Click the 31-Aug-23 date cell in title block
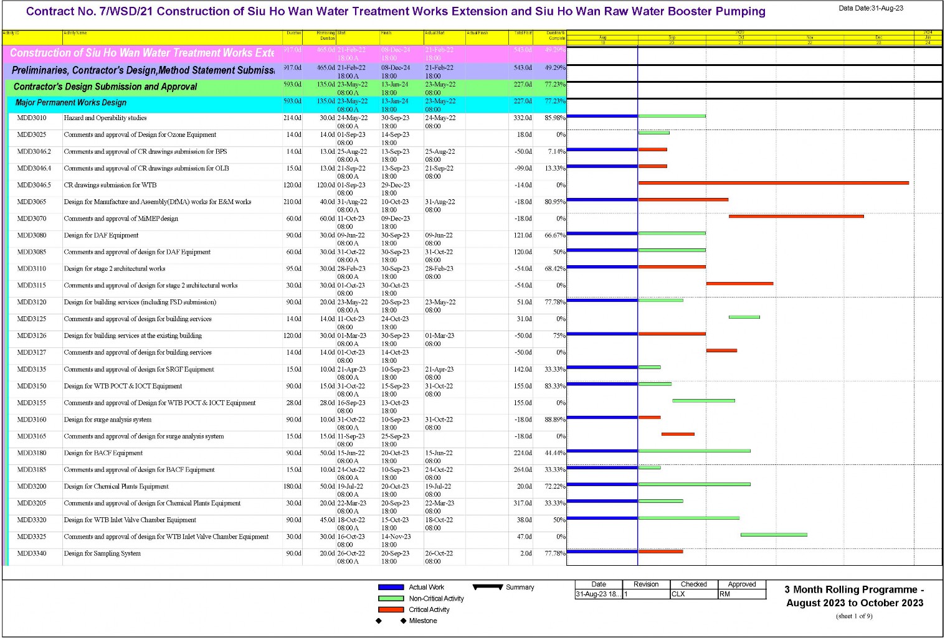This screenshot has width=945, height=638. pos(599,594)
